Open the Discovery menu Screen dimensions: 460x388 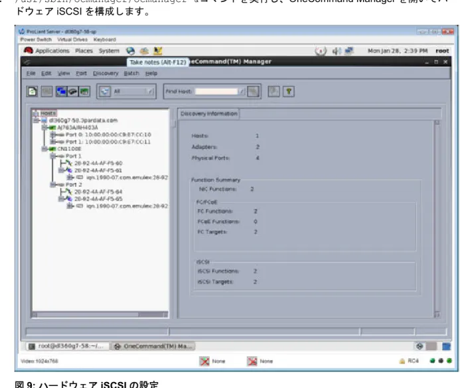[x=106, y=74]
